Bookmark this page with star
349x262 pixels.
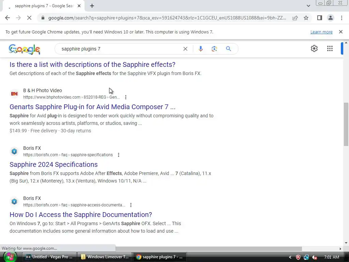click(306, 18)
